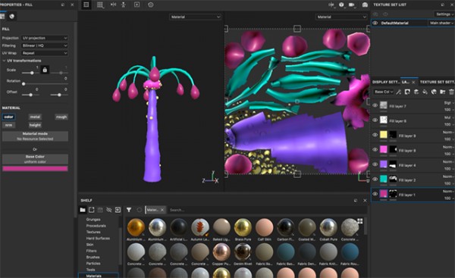Click the pink Base Color uniform swatch

(35, 169)
